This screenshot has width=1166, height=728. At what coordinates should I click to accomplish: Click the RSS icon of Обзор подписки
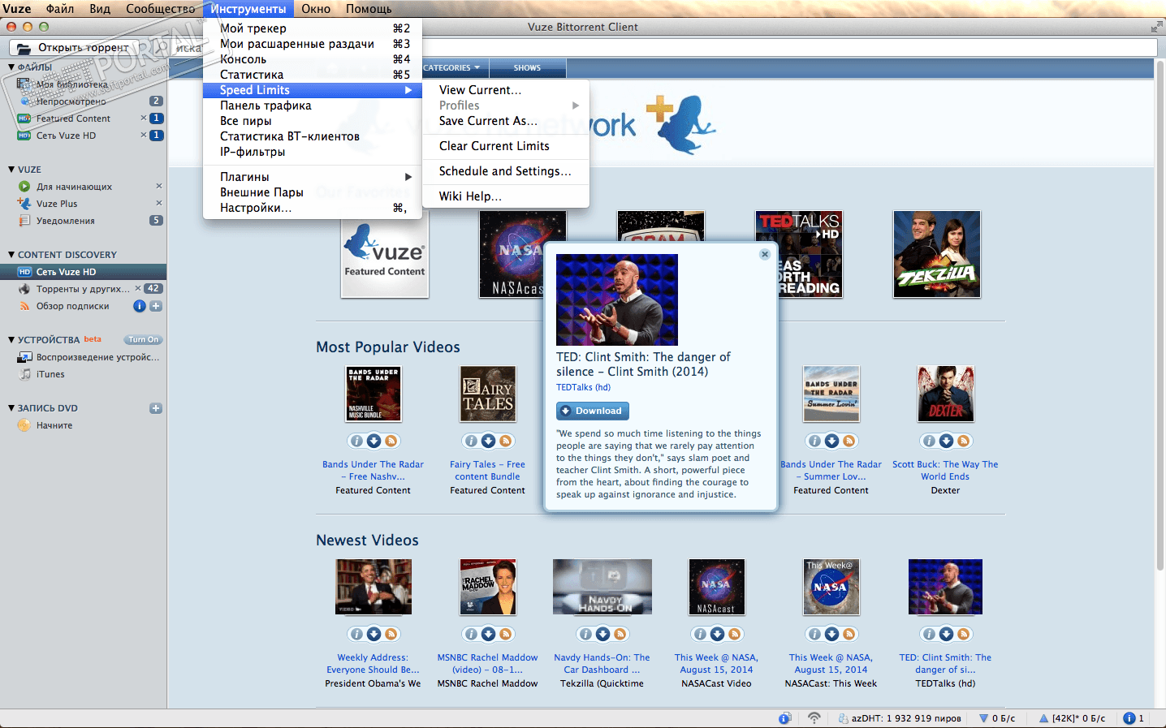click(24, 306)
